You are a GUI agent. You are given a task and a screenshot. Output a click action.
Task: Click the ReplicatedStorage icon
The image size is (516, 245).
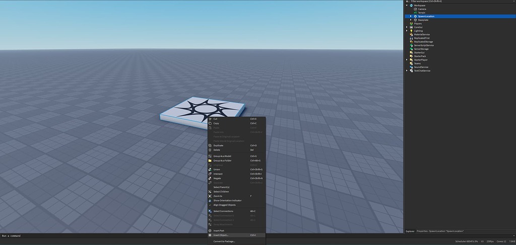tap(411, 42)
